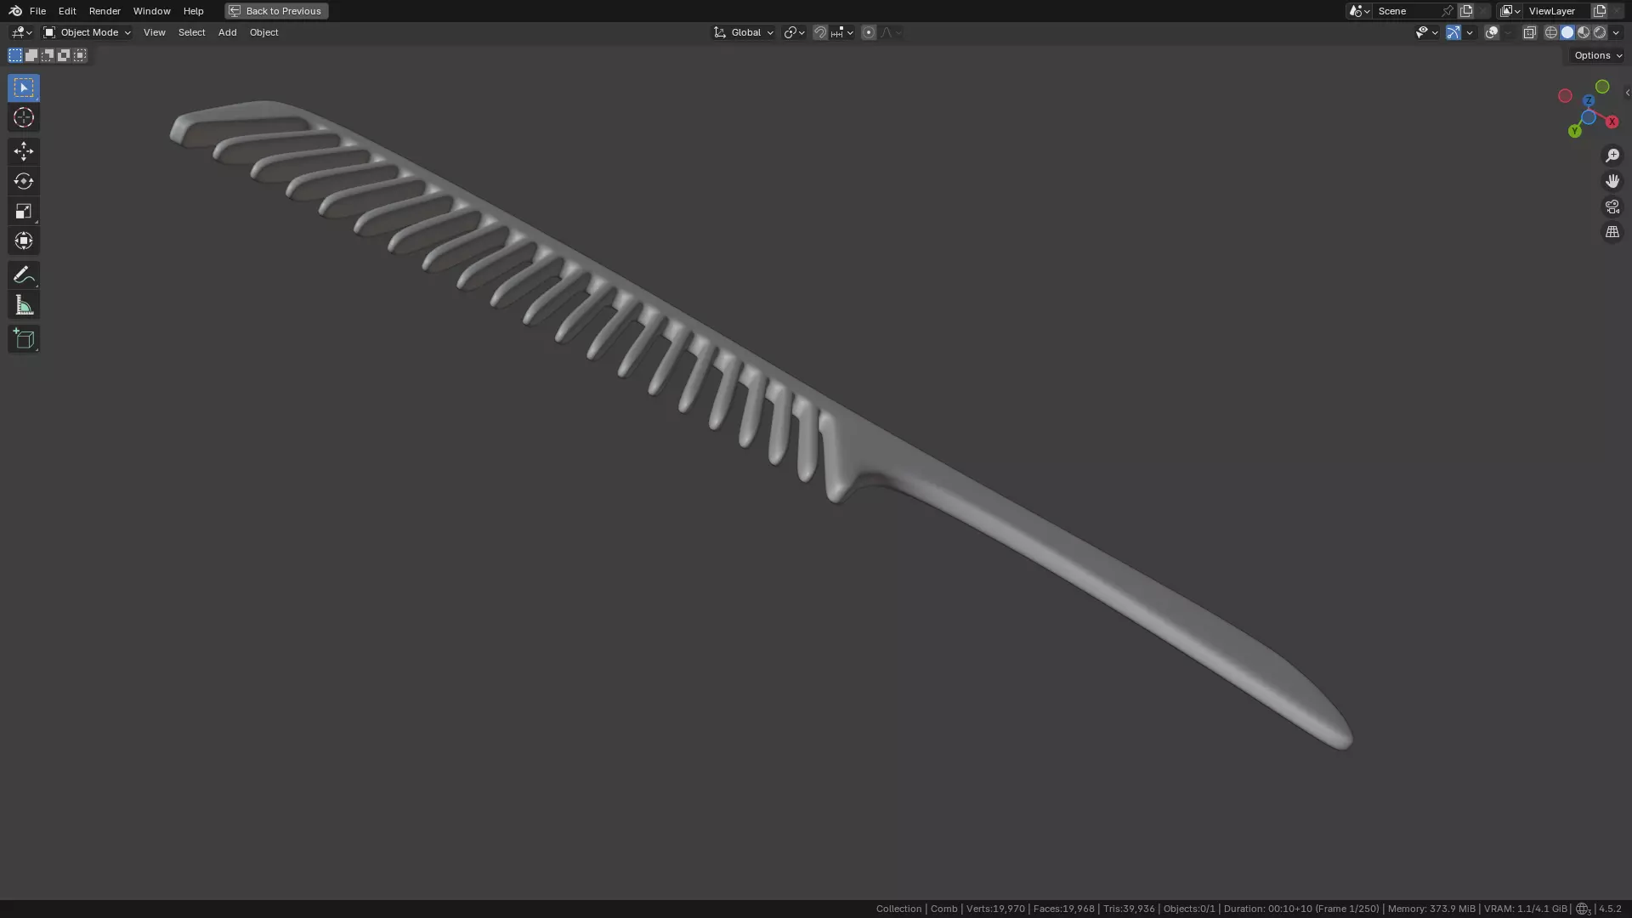Click the blue Z axis gizmo ball

coord(1589,100)
